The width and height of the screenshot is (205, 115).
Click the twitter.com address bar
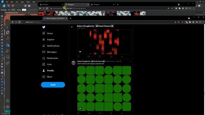(x=98, y=22)
